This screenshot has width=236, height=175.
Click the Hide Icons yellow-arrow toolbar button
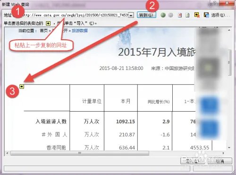[x=197, y=15]
